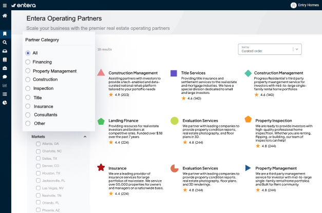Click the bookmark icon in sidebar
This screenshot has width=322, height=213.
tap(5, 34)
